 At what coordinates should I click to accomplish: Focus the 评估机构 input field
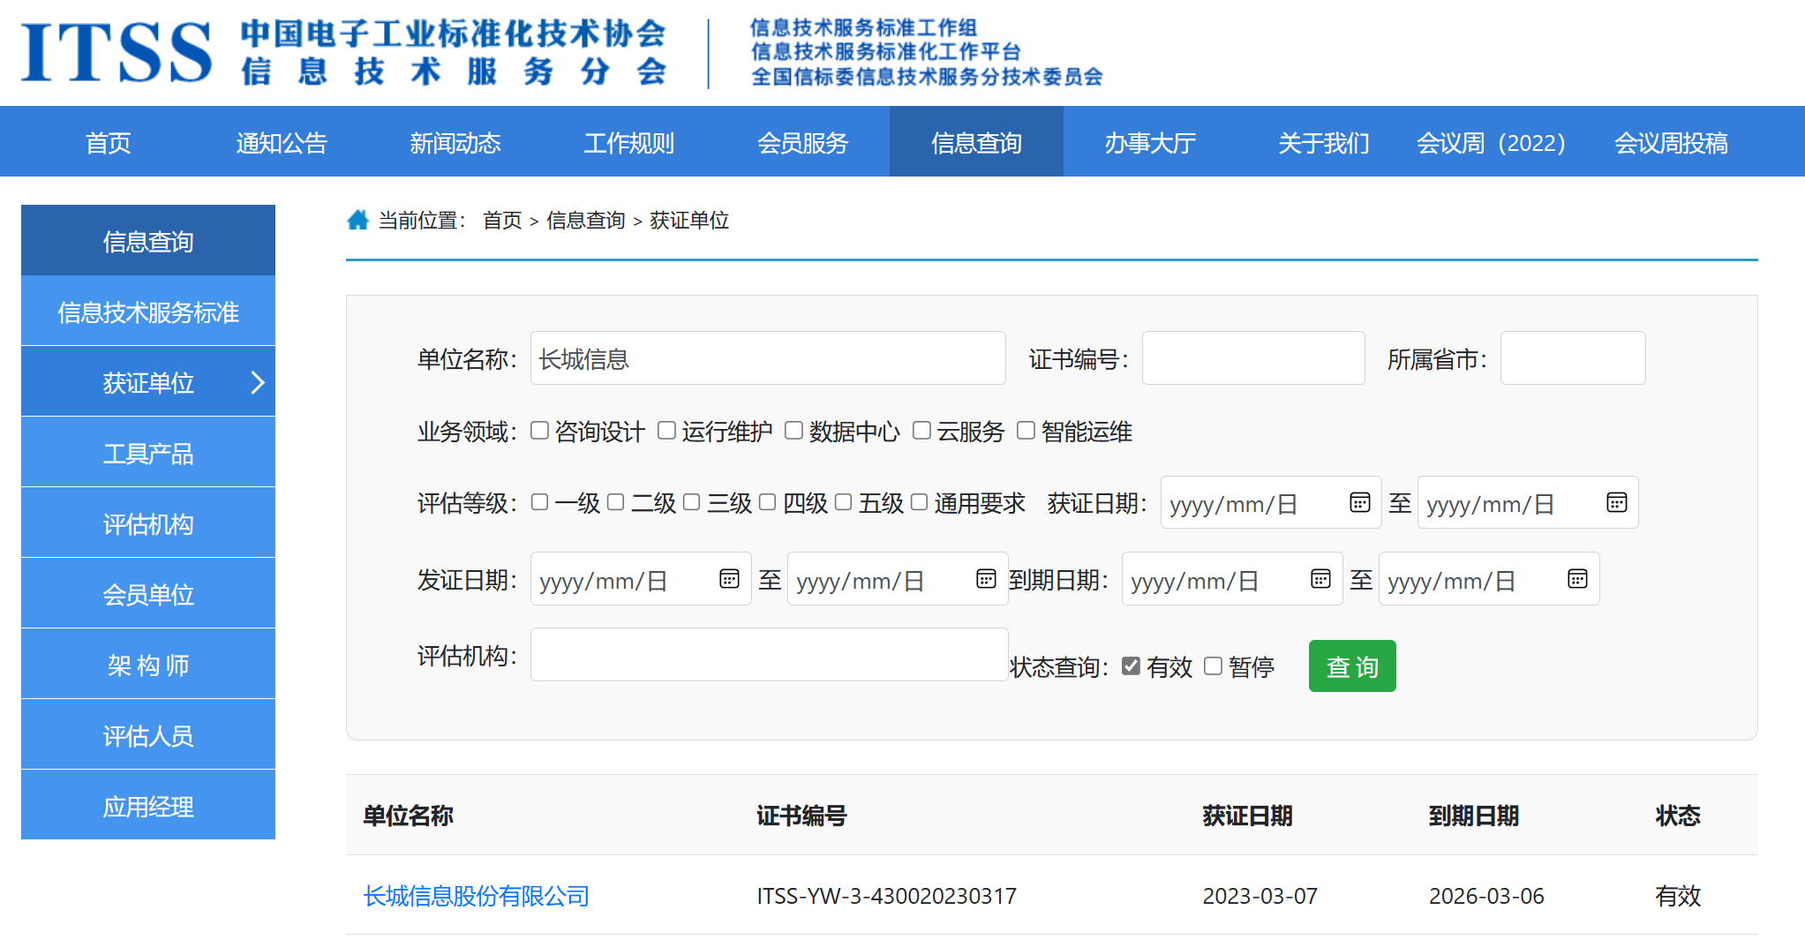point(770,655)
